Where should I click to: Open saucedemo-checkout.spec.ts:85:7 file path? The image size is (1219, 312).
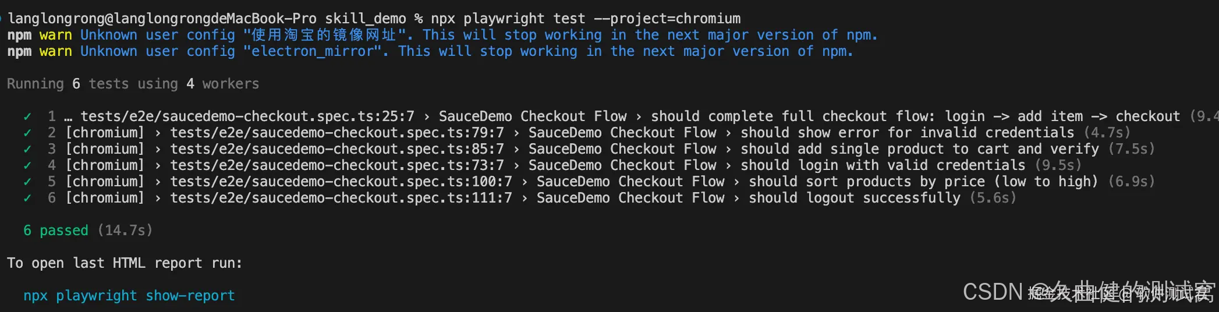[337, 149]
